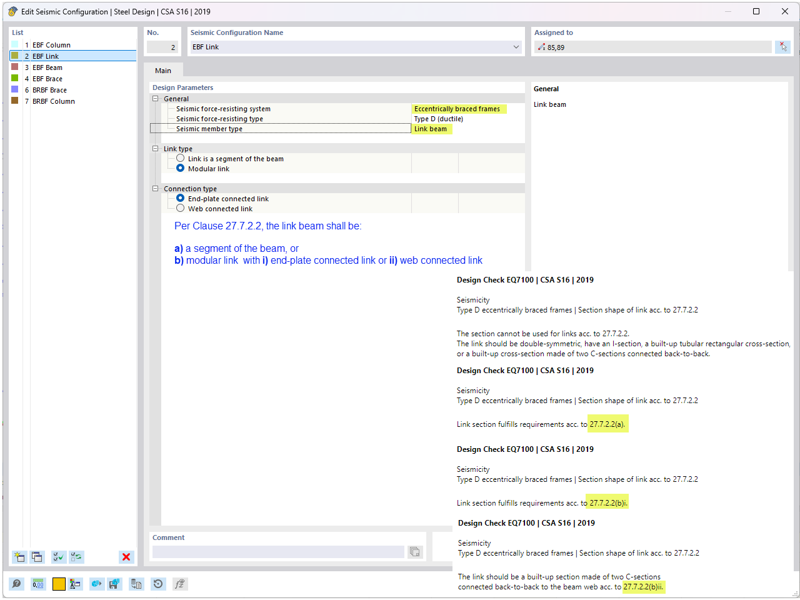Click the blue cubes arrow icon
Screen dimensions: 800x600
coord(96,584)
